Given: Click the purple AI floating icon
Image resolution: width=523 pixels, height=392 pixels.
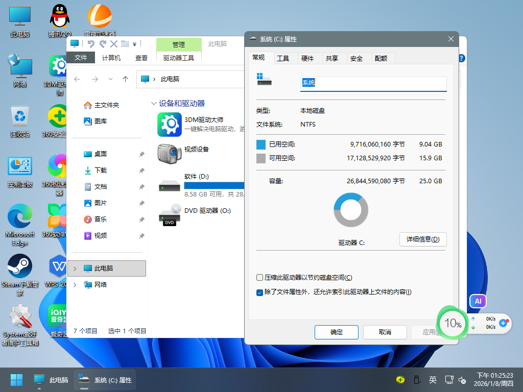Looking at the screenshot, I should tap(478, 302).
